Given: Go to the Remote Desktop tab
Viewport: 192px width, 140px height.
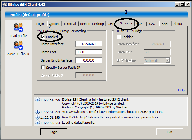Looking at the screenshot, I should (92, 24).
